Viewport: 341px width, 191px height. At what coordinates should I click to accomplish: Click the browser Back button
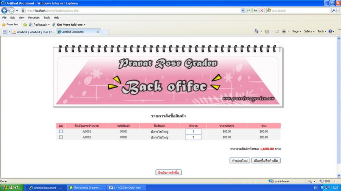click(x=4, y=11)
